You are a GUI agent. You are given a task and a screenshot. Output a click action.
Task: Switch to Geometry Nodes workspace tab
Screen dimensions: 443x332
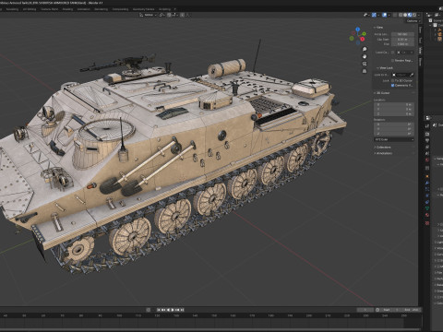click(143, 9)
